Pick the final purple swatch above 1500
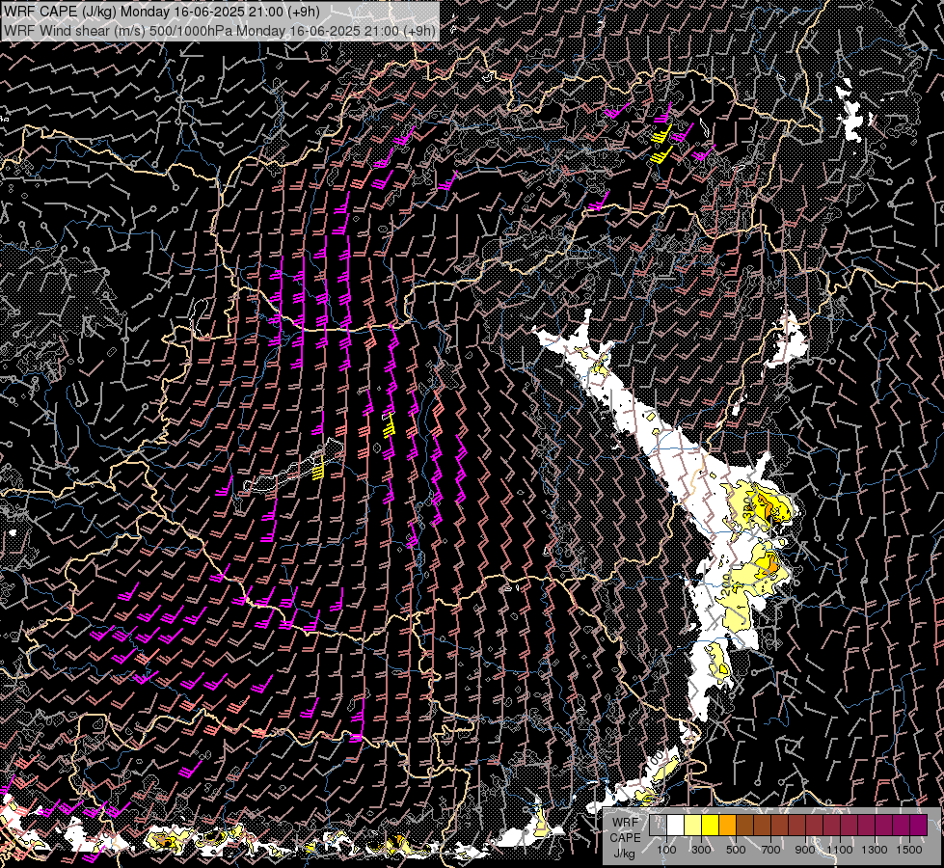The image size is (944, 868). click(919, 826)
